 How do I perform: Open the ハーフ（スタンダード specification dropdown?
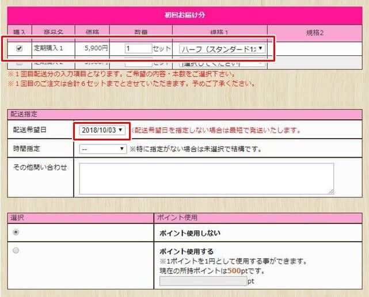222,49
